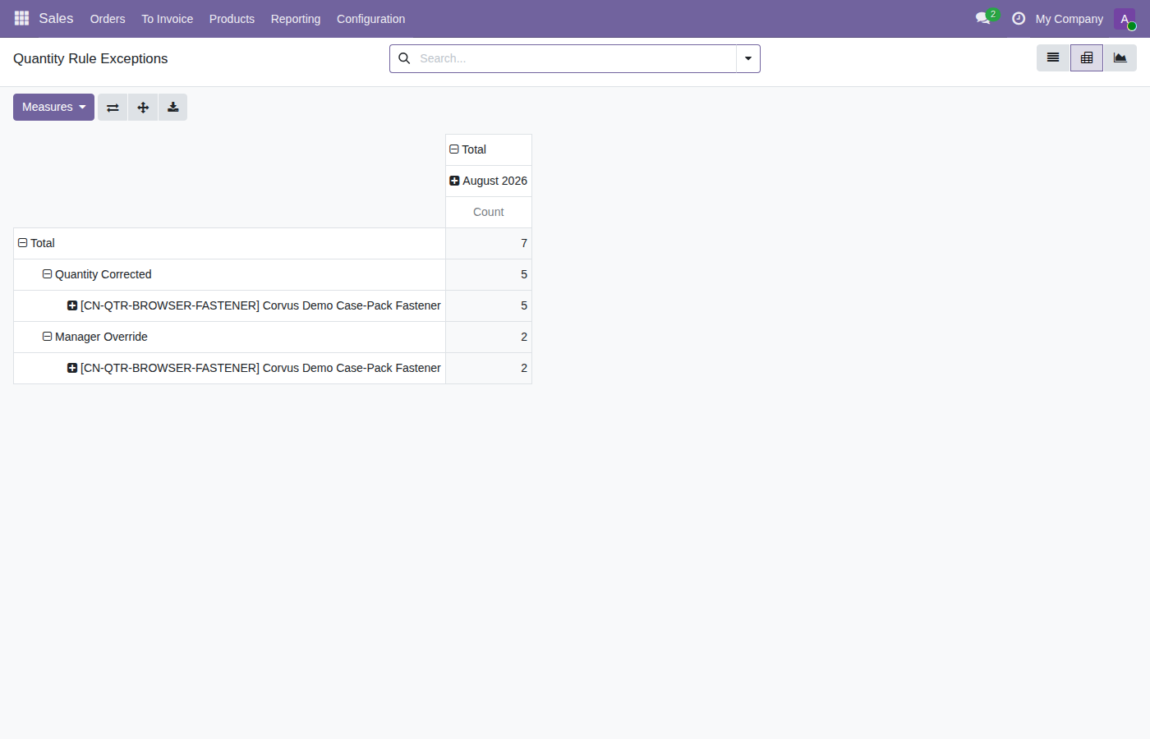Image resolution: width=1150 pixels, height=739 pixels.
Task: Open the search options dropdown arrow
Action: [x=748, y=58]
